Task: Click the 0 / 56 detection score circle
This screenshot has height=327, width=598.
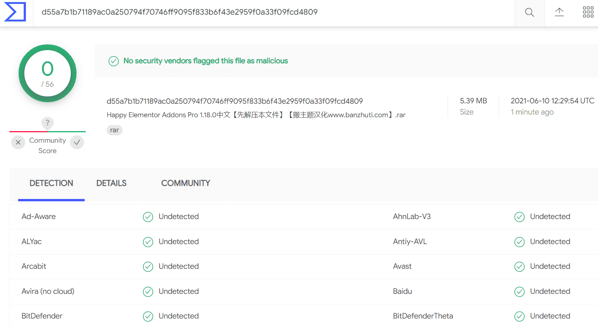Action: (x=48, y=73)
